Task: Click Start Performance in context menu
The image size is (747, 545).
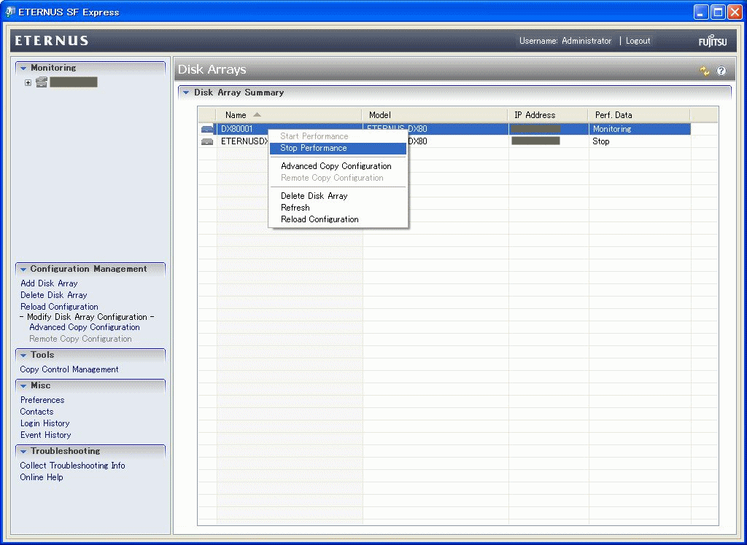Action: coord(338,136)
